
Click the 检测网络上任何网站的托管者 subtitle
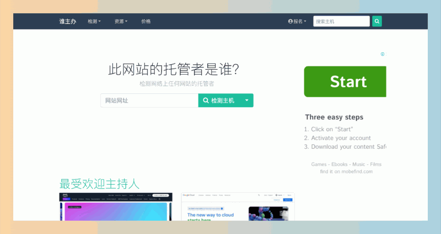[x=176, y=83]
